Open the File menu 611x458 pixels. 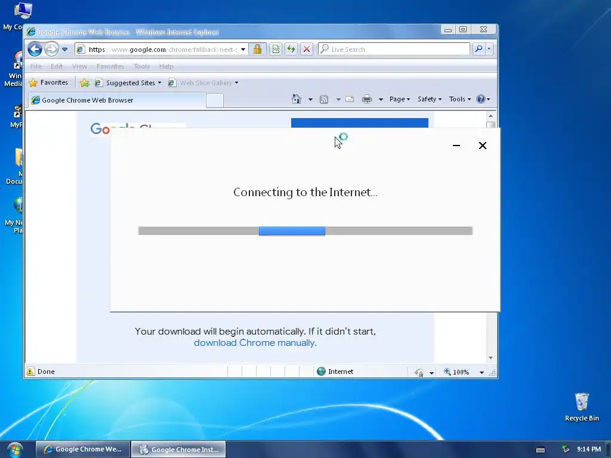coord(36,66)
